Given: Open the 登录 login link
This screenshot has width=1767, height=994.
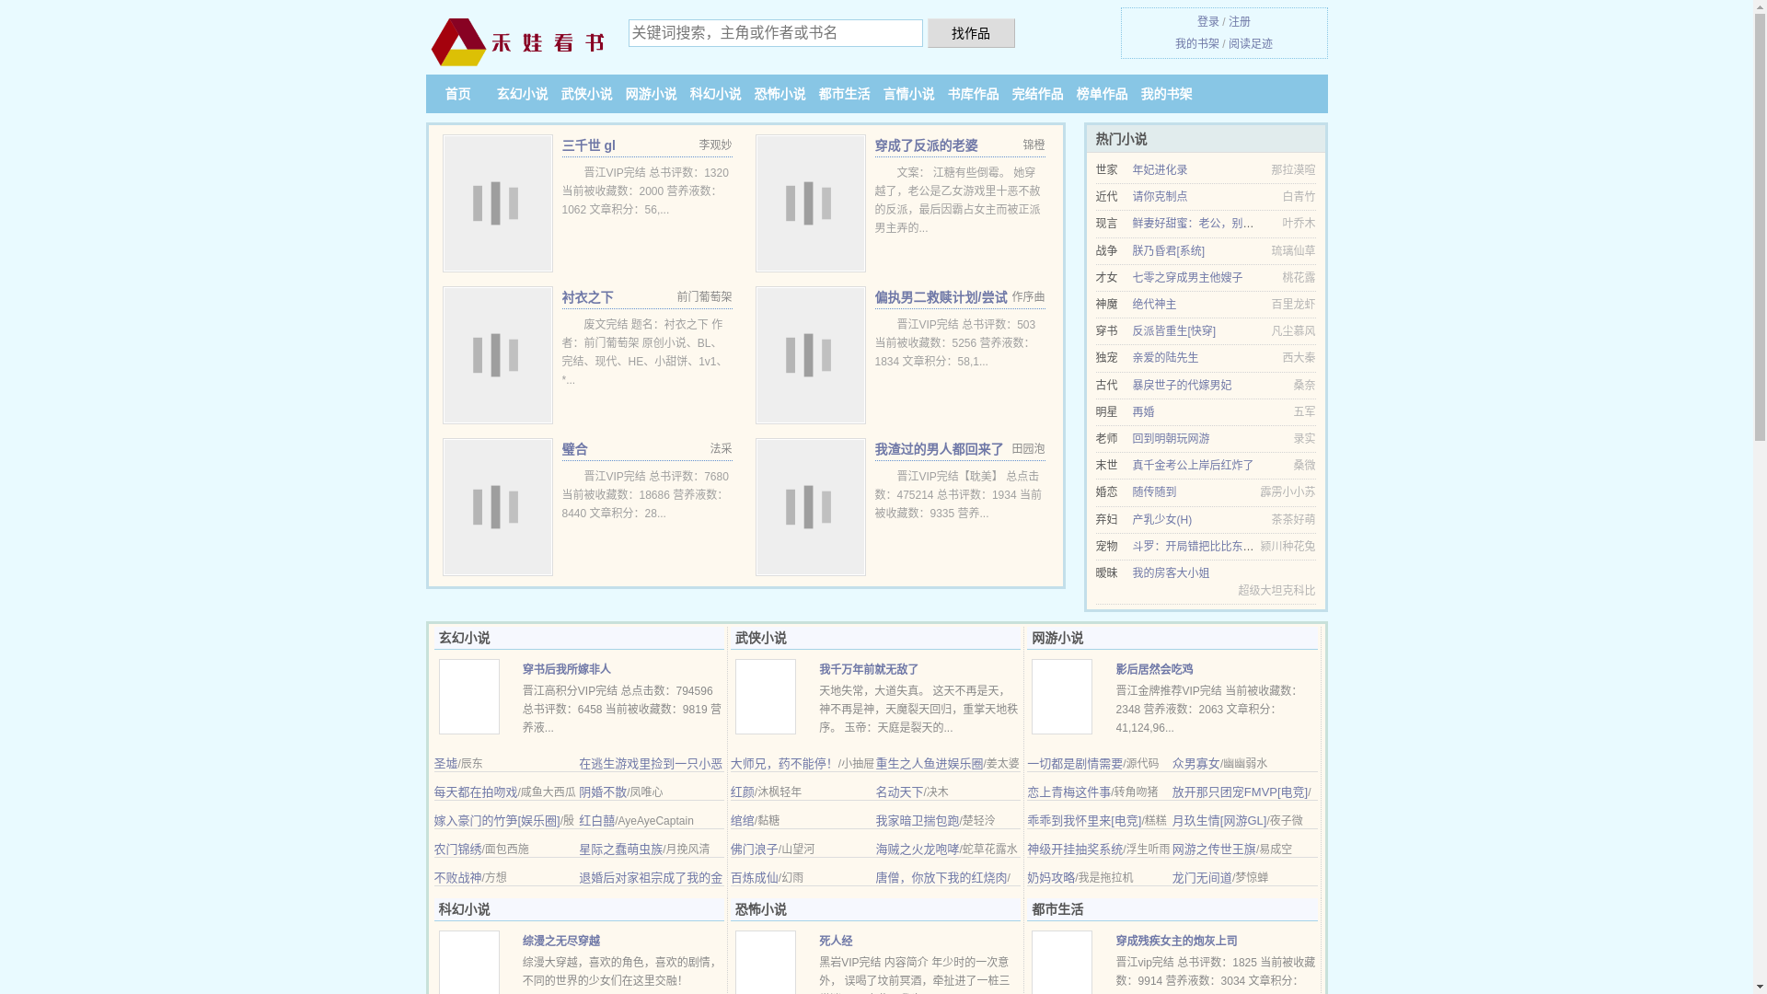Looking at the screenshot, I should pos(1207,21).
